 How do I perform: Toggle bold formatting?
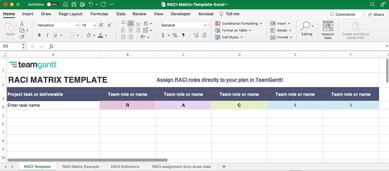tap(39, 35)
